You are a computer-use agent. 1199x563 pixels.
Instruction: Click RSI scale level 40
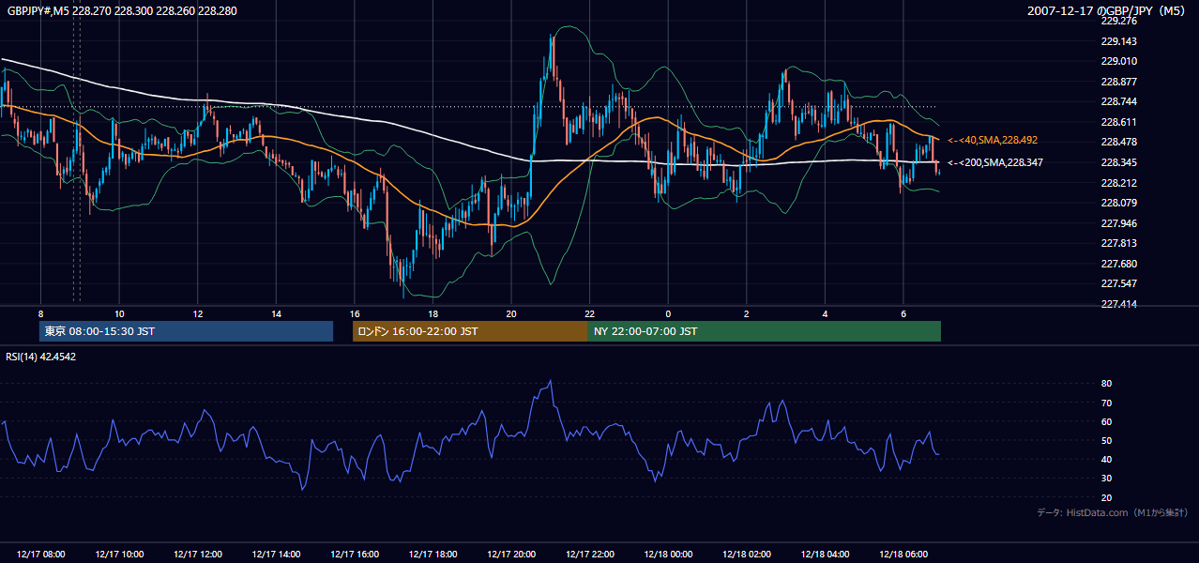coord(1106,459)
